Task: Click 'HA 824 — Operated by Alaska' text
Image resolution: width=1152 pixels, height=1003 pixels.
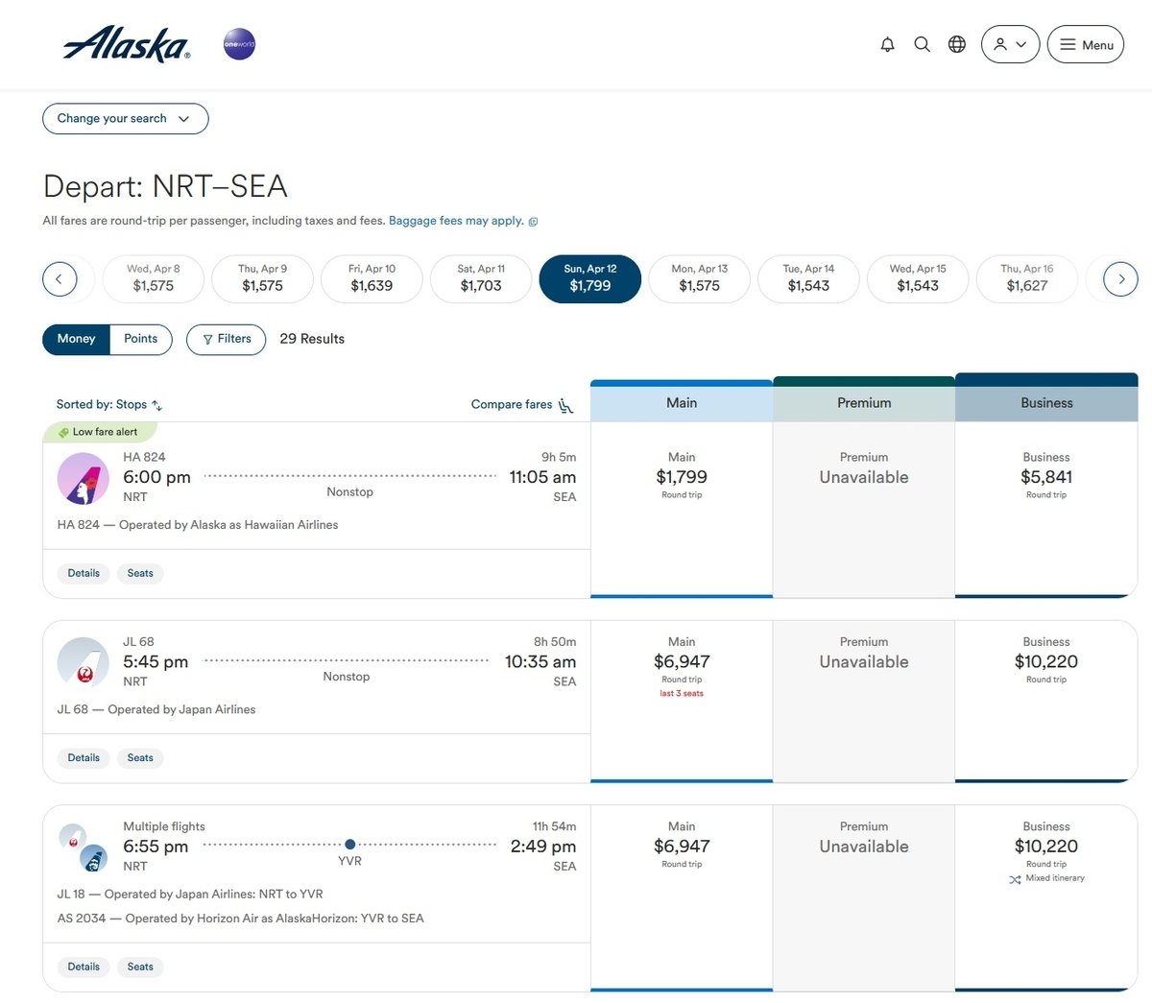Action: tap(198, 525)
